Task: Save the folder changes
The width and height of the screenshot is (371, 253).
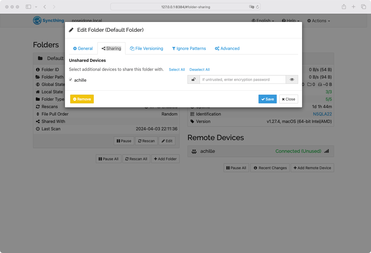Action: (267, 99)
